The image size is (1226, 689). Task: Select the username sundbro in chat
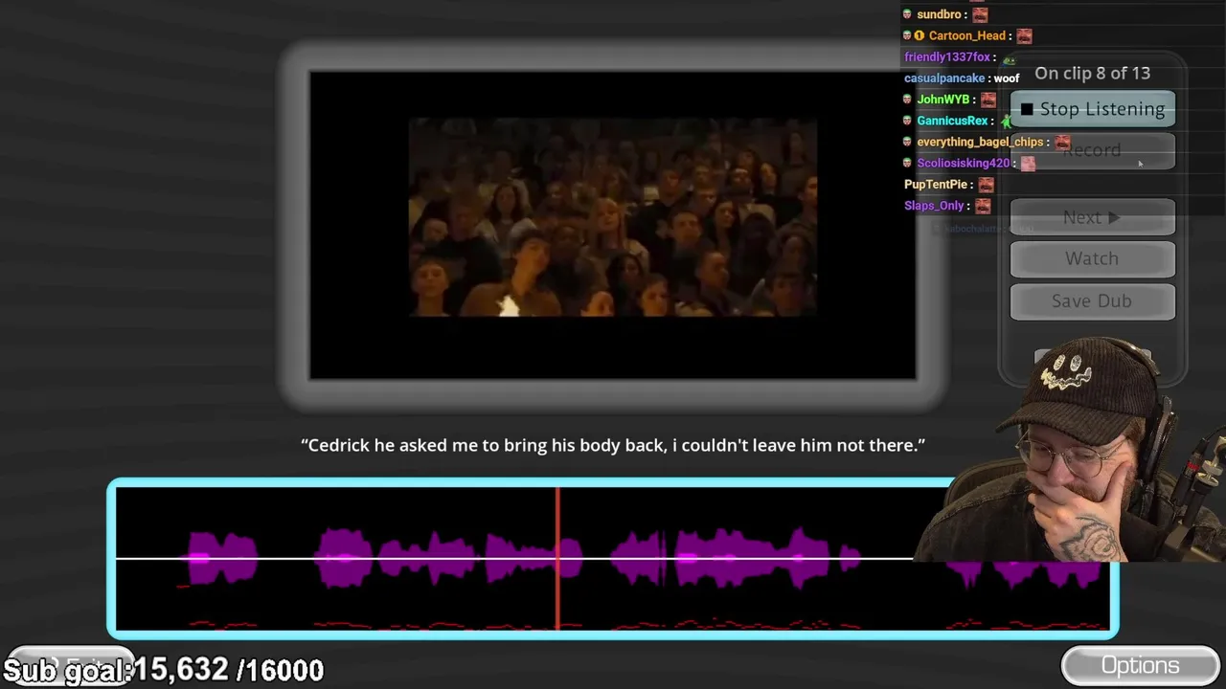[939, 14]
